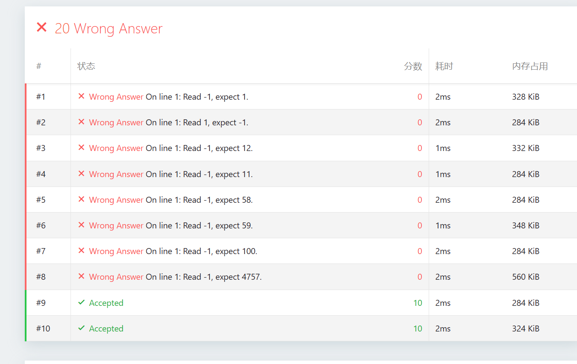
Task: Click the red X icon beside 20 Wrong Answer
Action: click(41, 28)
